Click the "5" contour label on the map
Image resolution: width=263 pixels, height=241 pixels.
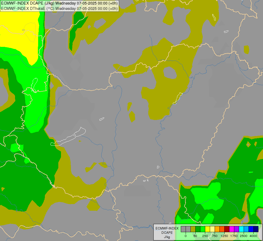(23, 30)
